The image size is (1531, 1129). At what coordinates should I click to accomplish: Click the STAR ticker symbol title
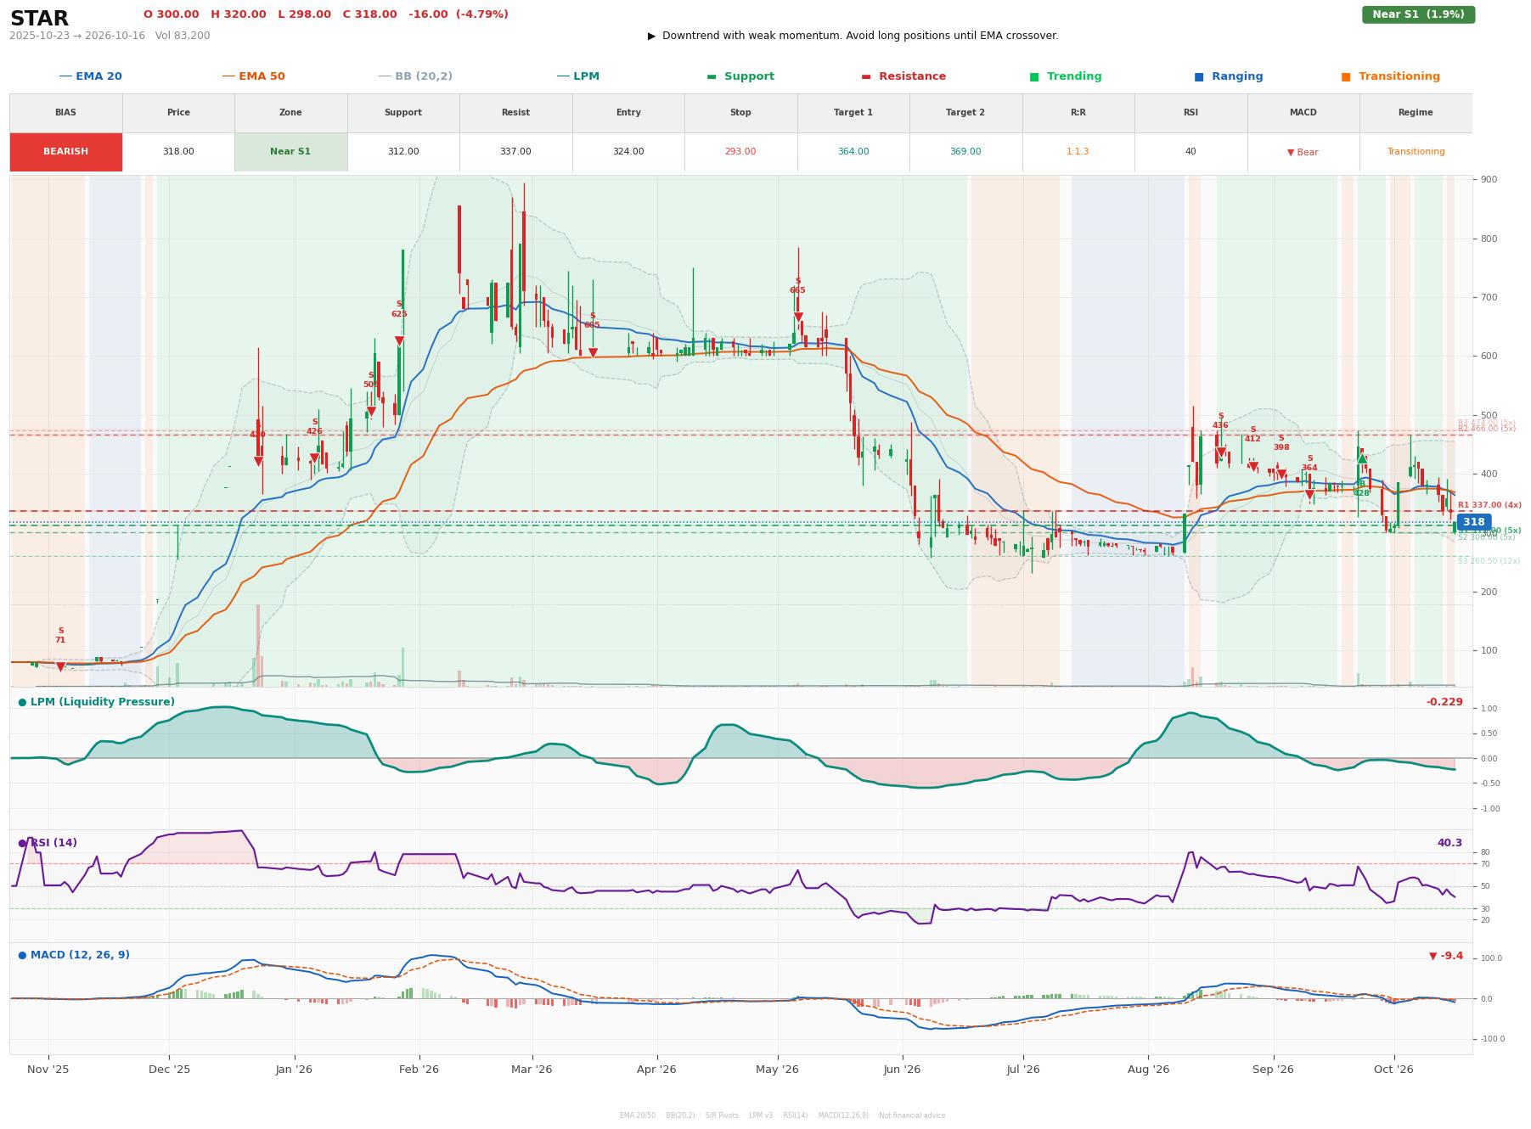pyautogui.click(x=40, y=19)
